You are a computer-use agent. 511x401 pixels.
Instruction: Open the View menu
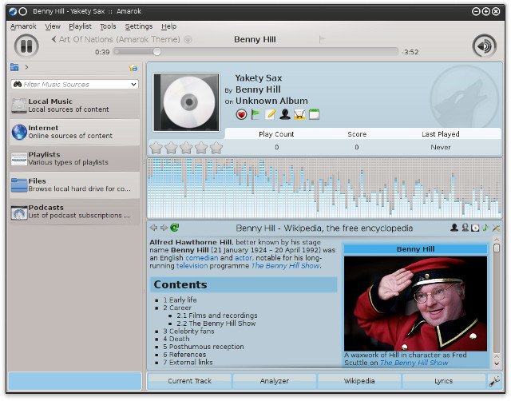53,26
